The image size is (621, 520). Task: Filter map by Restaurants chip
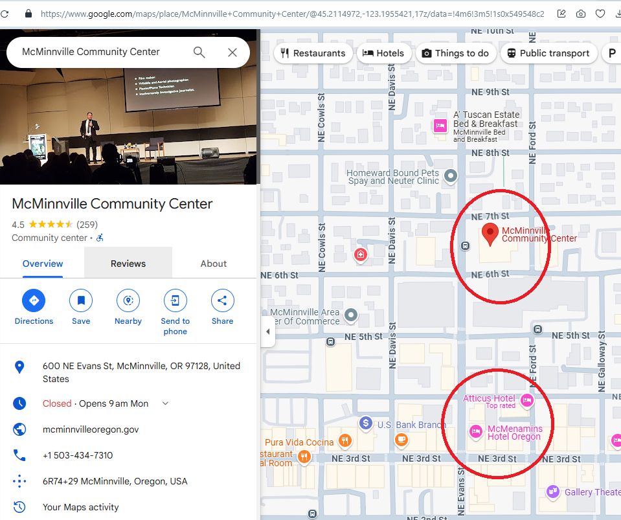point(313,53)
